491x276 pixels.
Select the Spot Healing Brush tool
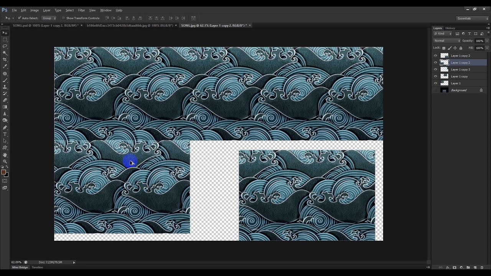tap(5, 73)
